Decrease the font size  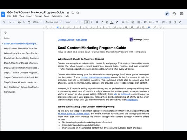82,22
